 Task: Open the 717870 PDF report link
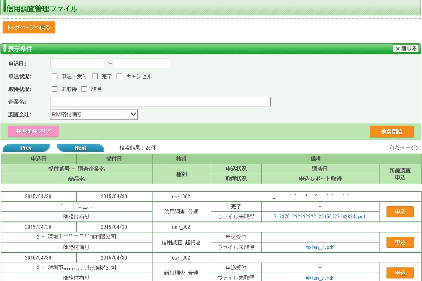tap(319, 217)
